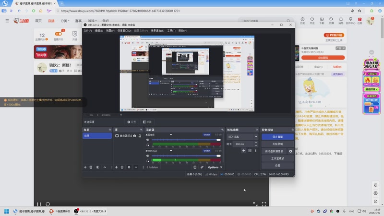The width and height of the screenshot is (384, 216).
Task: Click the 停止直播 stop streaming button
Action: [x=277, y=137]
